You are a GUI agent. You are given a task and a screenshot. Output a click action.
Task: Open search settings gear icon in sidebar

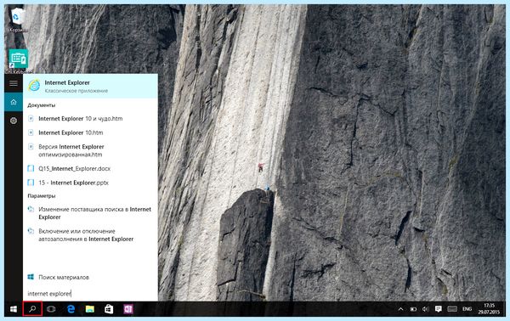point(14,121)
